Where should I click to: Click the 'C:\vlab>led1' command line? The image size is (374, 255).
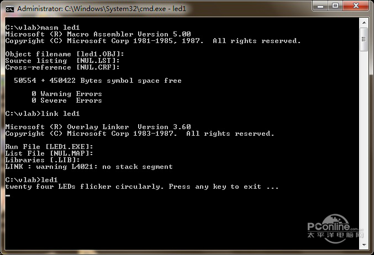[31, 180]
